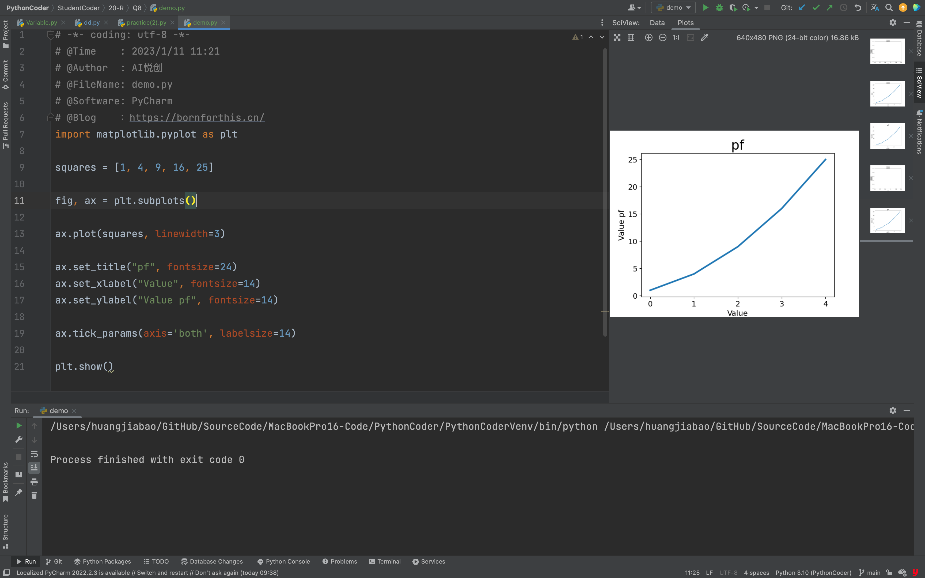This screenshot has height=578, width=925.
Task: Open the demo run configuration dropdown
Action: [x=673, y=8]
